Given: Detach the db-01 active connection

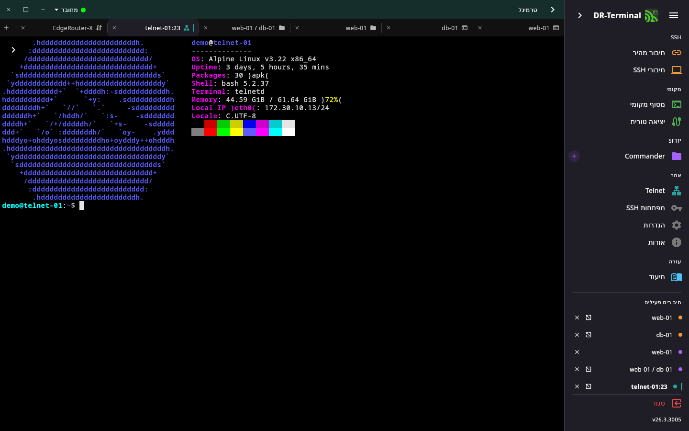Looking at the screenshot, I should [x=589, y=335].
